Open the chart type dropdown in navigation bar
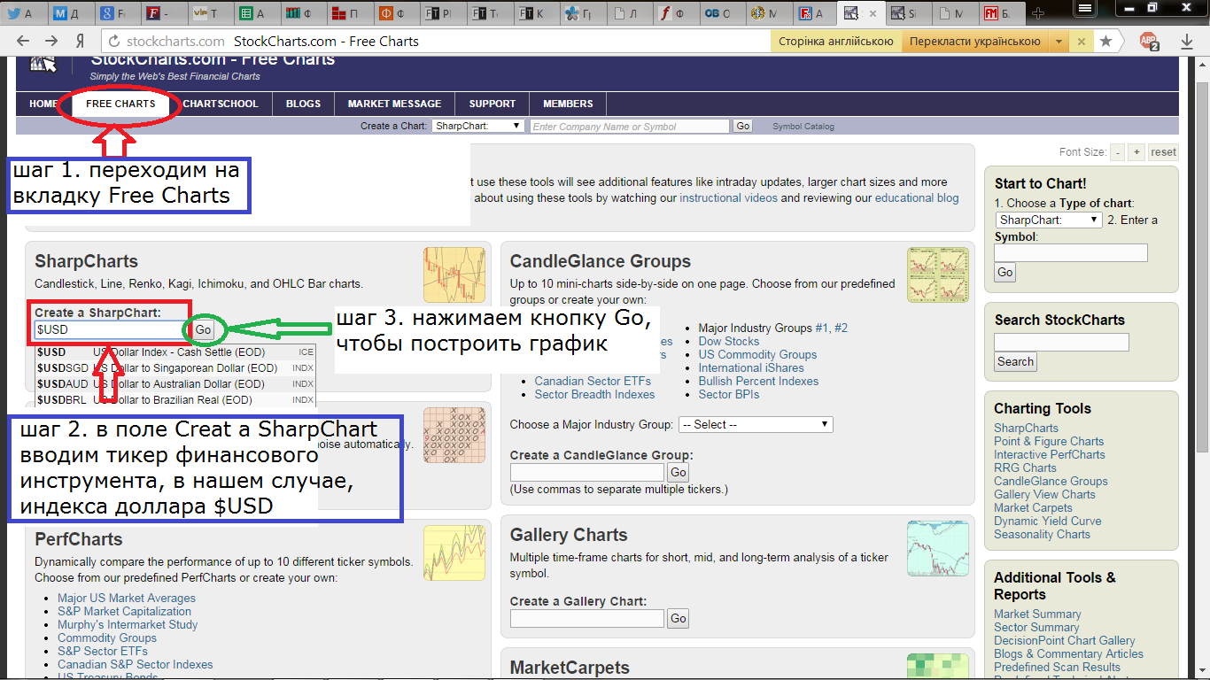This screenshot has width=1210, height=680. 478,126
